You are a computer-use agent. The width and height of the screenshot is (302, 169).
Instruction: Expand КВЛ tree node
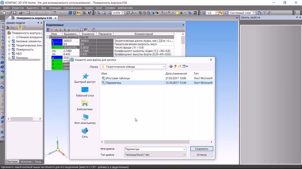click(9, 54)
